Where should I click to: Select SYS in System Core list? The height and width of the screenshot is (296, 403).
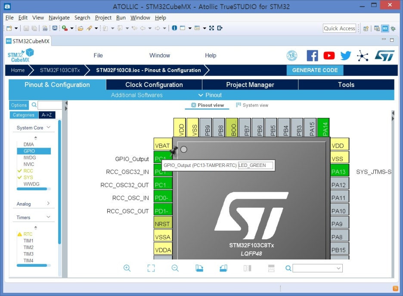[28, 177]
